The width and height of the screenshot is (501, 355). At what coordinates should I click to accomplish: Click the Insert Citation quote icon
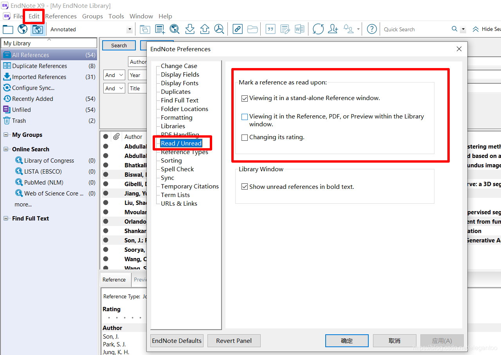(270, 29)
